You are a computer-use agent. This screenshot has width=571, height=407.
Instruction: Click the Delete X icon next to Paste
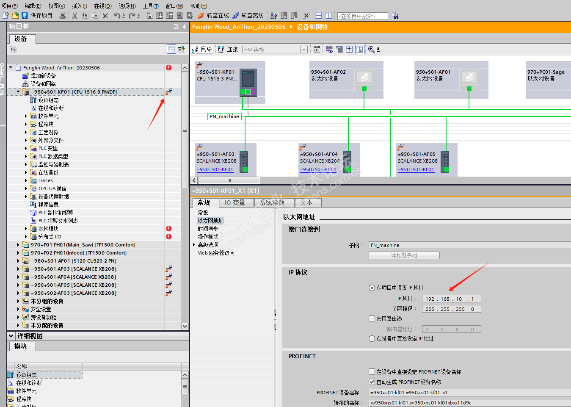coord(105,16)
